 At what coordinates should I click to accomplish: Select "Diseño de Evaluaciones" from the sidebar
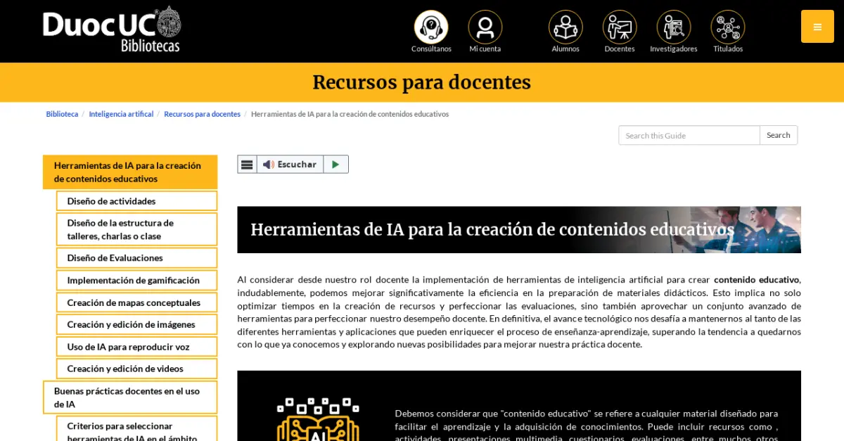(136, 257)
